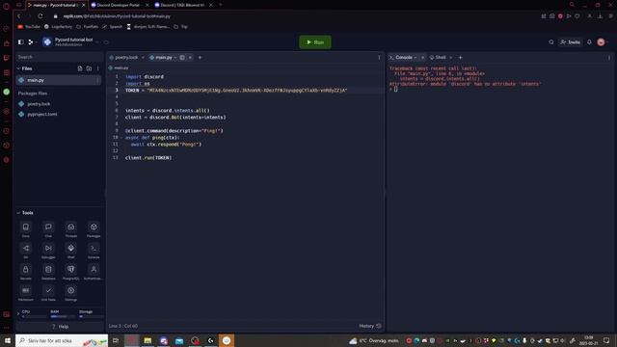Open the Database tool icon

tap(48, 270)
